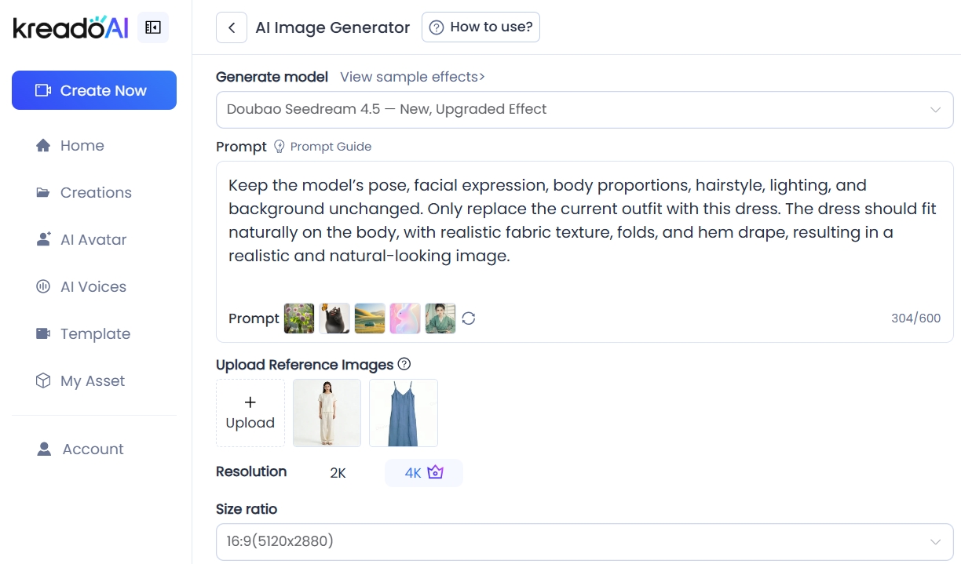This screenshot has height=564, width=961.
Task: Open the AI Avatar menu item
Action: (x=93, y=240)
